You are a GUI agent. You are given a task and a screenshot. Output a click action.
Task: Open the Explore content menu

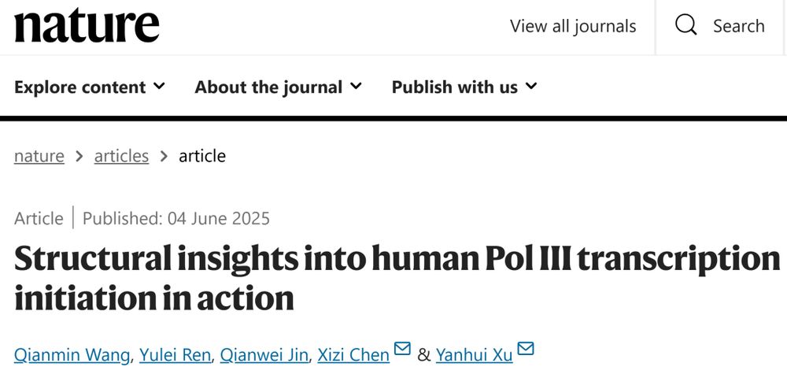[80, 87]
